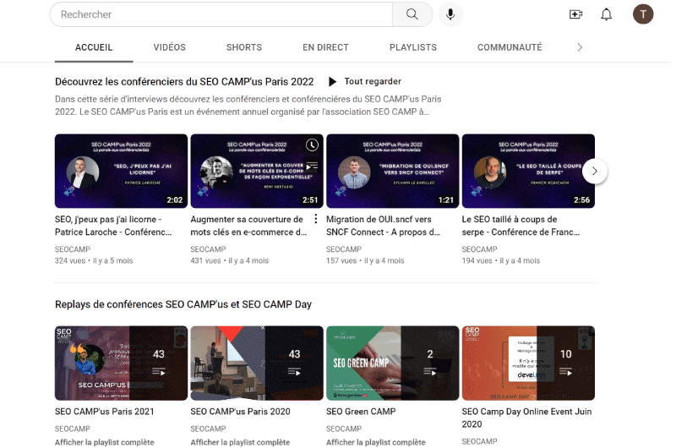Switch to the COMMUNAUTÉ tab

pos(510,47)
